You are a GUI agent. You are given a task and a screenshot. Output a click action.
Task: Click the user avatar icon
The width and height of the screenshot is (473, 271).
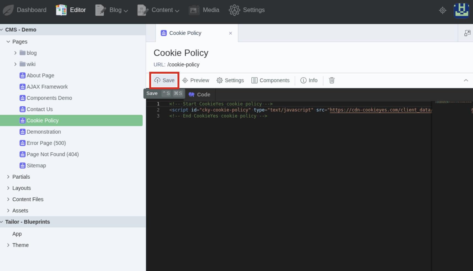[x=461, y=10]
